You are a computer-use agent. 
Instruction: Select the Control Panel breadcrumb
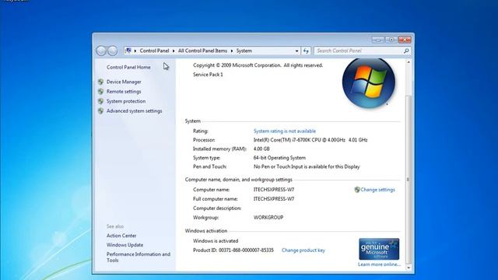[x=154, y=51]
